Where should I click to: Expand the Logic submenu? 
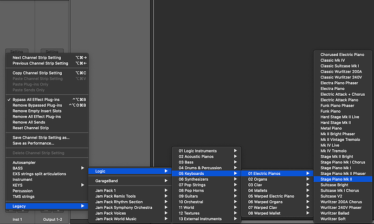coord(130,171)
